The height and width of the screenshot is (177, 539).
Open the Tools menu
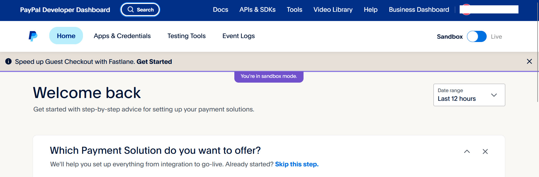pos(295,10)
